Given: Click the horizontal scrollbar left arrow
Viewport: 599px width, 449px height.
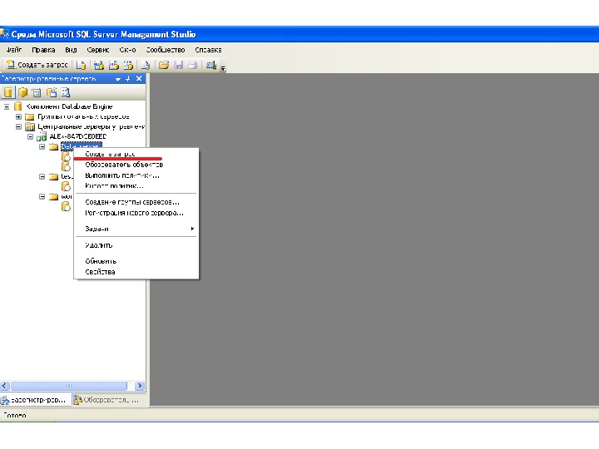Looking at the screenshot, I should (x=5, y=386).
